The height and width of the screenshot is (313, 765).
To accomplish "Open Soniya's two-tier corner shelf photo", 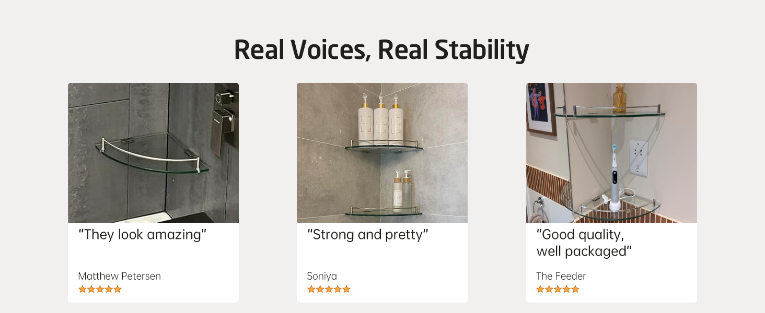I will [382, 152].
